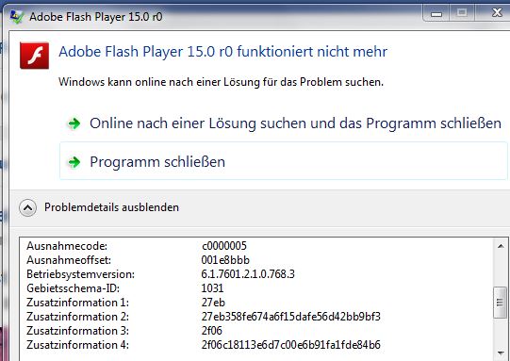Choose Programm schließen option
Image resolution: width=510 pixels, height=361 pixels.
pos(283,160)
